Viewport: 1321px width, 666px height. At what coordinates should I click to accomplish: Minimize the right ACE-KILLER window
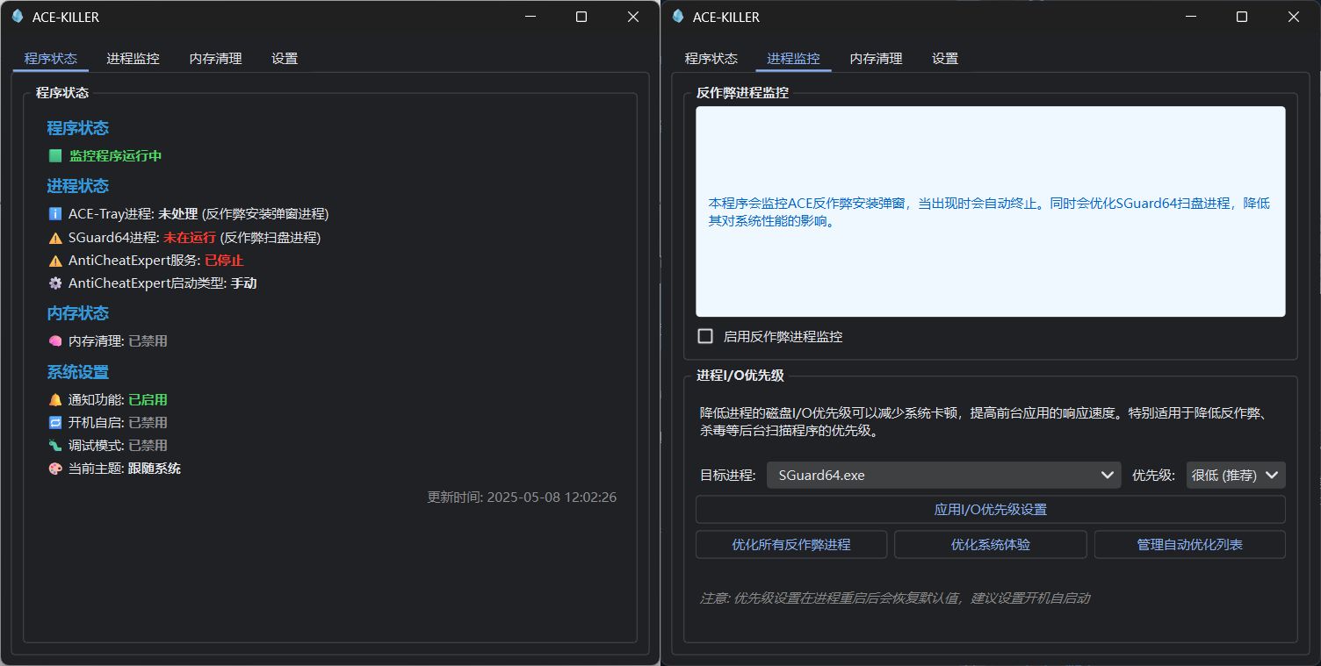[1190, 17]
